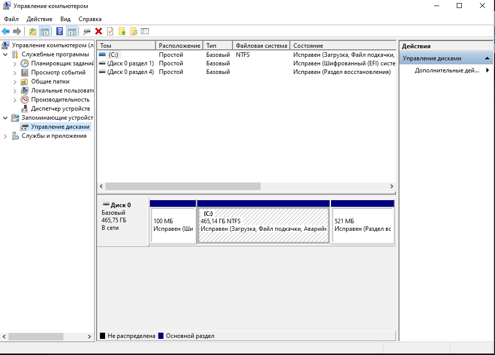Select the Служебные программы tools icon

pos(15,55)
